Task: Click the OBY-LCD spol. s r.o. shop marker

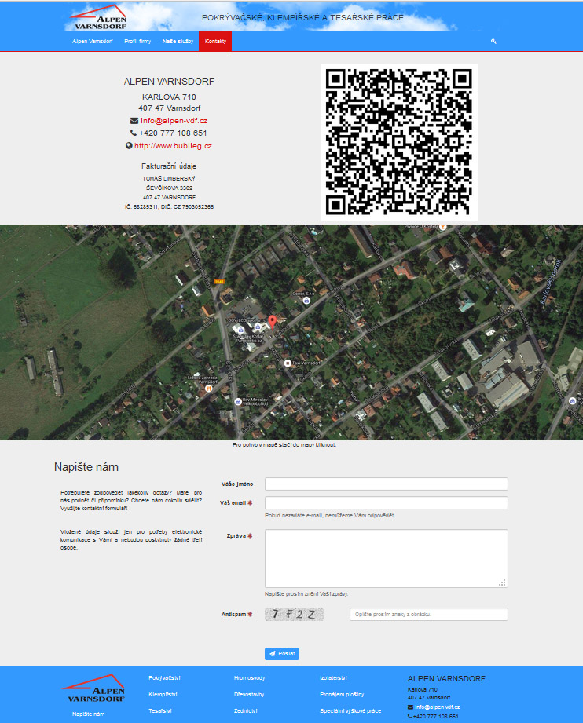Action: pos(258,327)
